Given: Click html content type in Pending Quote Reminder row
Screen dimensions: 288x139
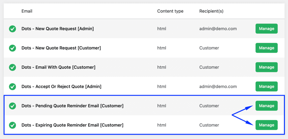Looking at the screenshot, I should (x=162, y=106).
